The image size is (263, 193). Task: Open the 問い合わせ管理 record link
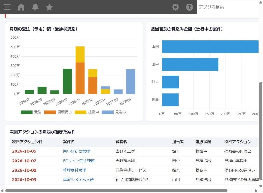76,151
